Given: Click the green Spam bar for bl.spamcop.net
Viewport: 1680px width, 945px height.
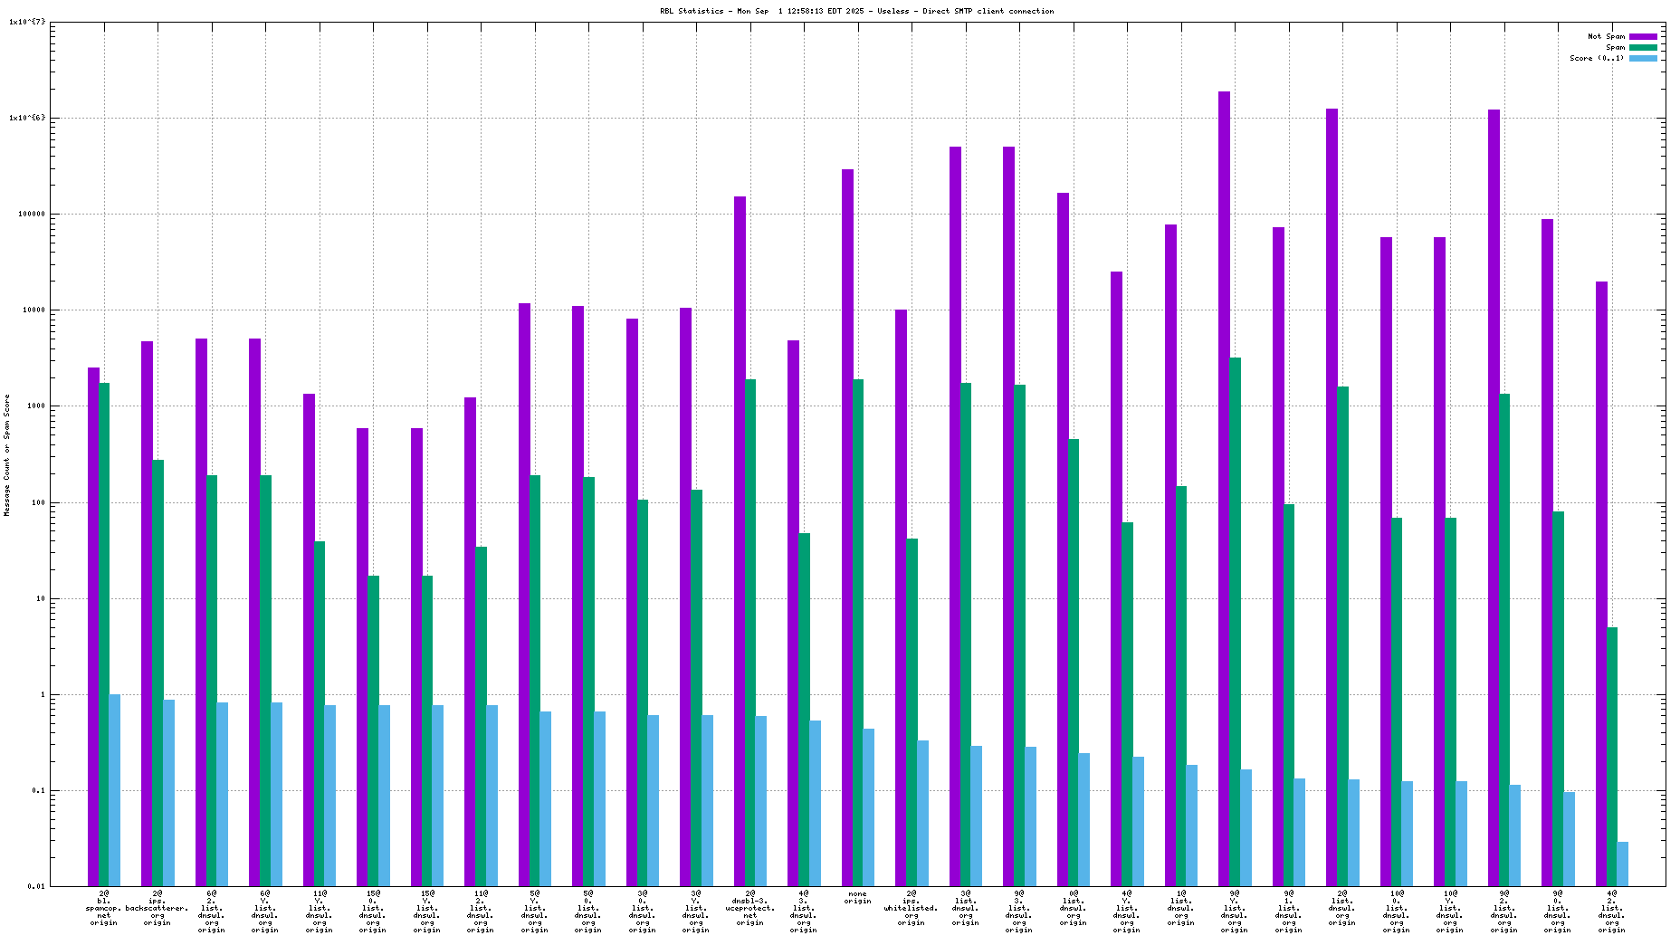Looking at the screenshot, I should (104, 634).
